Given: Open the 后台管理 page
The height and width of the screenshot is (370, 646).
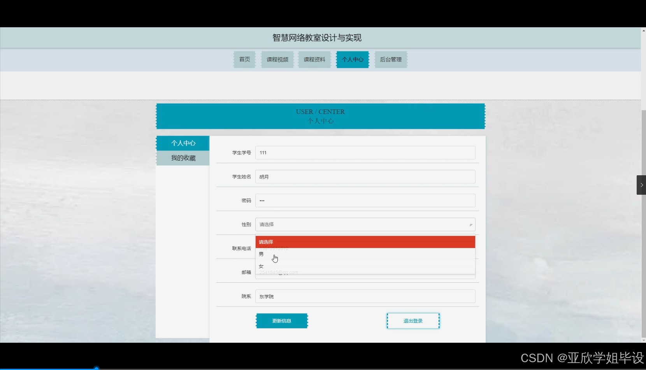Looking at the screenshot, I should (x=390, y=59).
